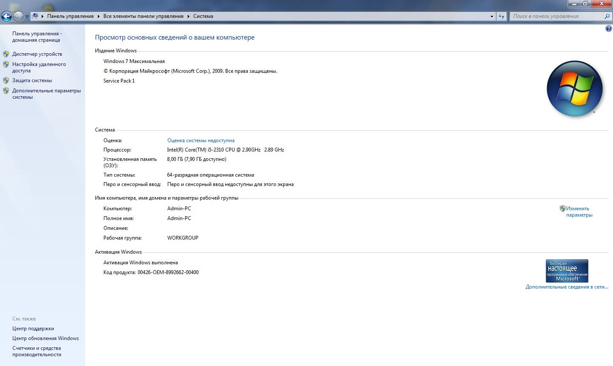Screen dimensions: 613x366
Task: Open 'Центр обновления Windows' link
Action: click(46, 338)
